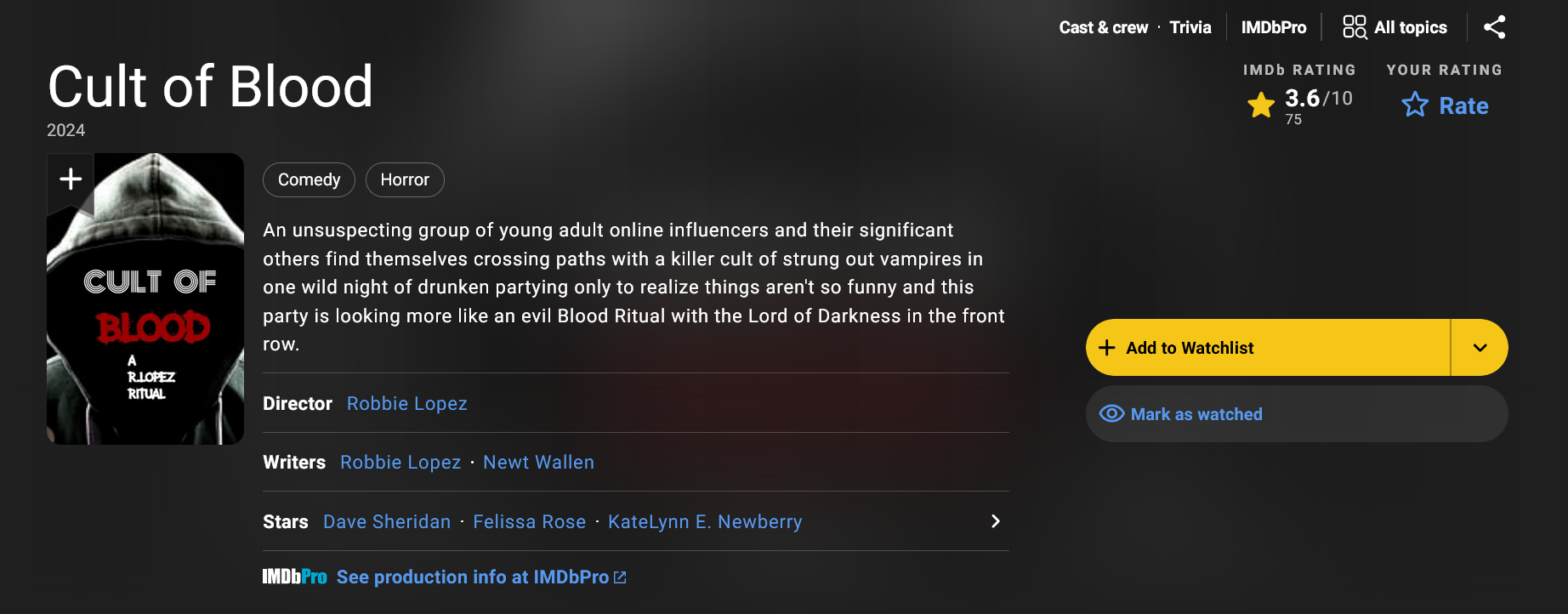
Task: Open All topics menu
Action: [1395, 27]
